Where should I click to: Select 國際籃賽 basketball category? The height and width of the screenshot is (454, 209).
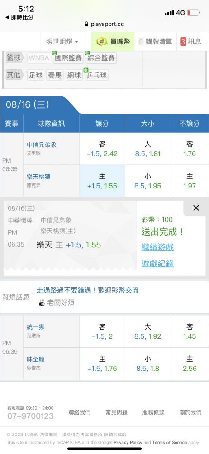click(68, 58)
